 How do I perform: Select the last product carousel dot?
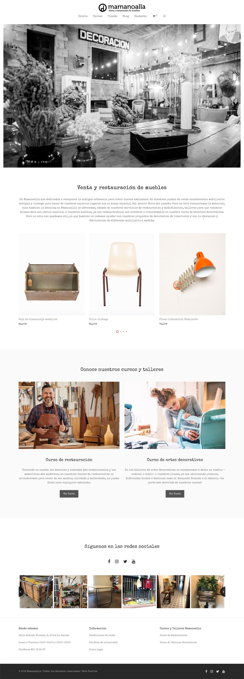coord(127,332)
